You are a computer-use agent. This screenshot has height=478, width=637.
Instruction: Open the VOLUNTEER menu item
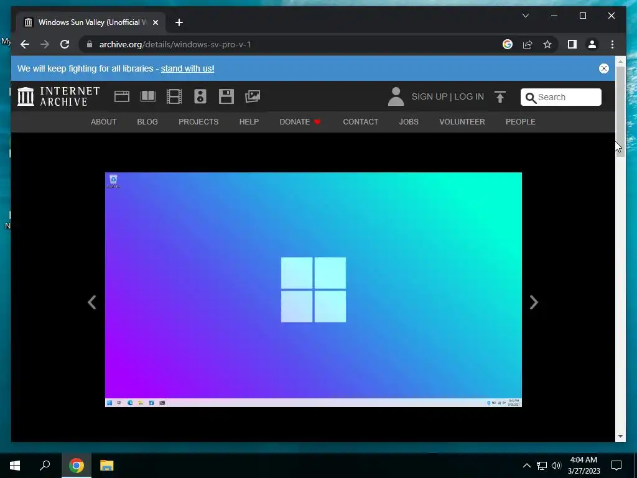[x=462, y=121]
